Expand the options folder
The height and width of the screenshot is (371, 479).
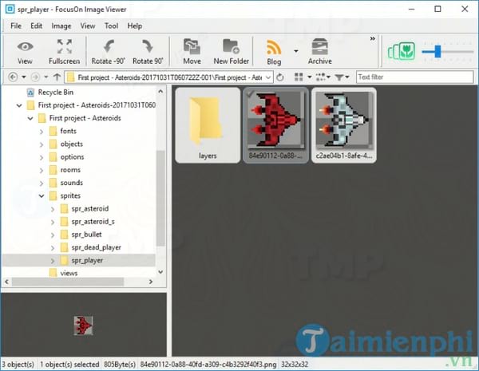[x=42, y=157]
